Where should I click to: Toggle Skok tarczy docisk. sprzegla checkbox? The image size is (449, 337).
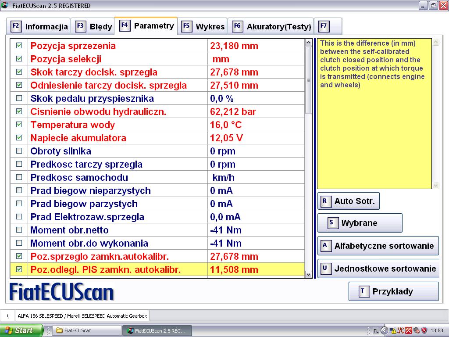pyautogui.click(x=19, y=72)
